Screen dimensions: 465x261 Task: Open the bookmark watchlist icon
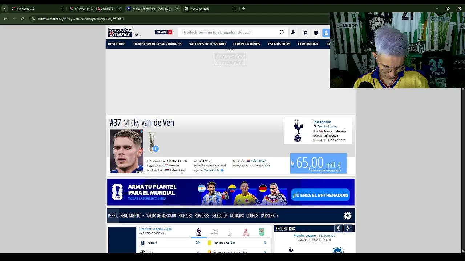306,33
